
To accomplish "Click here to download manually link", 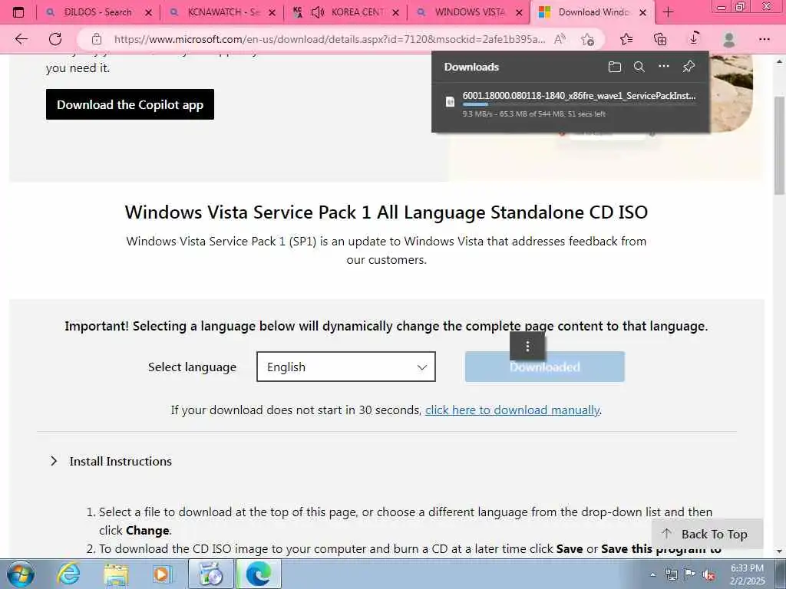I will pyautogui.click(x=512, y=410).
